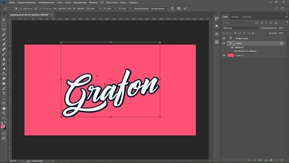Open layer styles fx on Grafon layer
Screen dimensions: 289x163
tap(281, 43)
